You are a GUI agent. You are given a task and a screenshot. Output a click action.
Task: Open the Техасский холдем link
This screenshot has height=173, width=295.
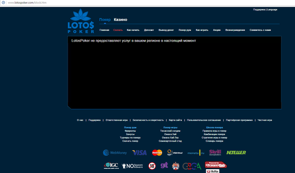point(170,131)
